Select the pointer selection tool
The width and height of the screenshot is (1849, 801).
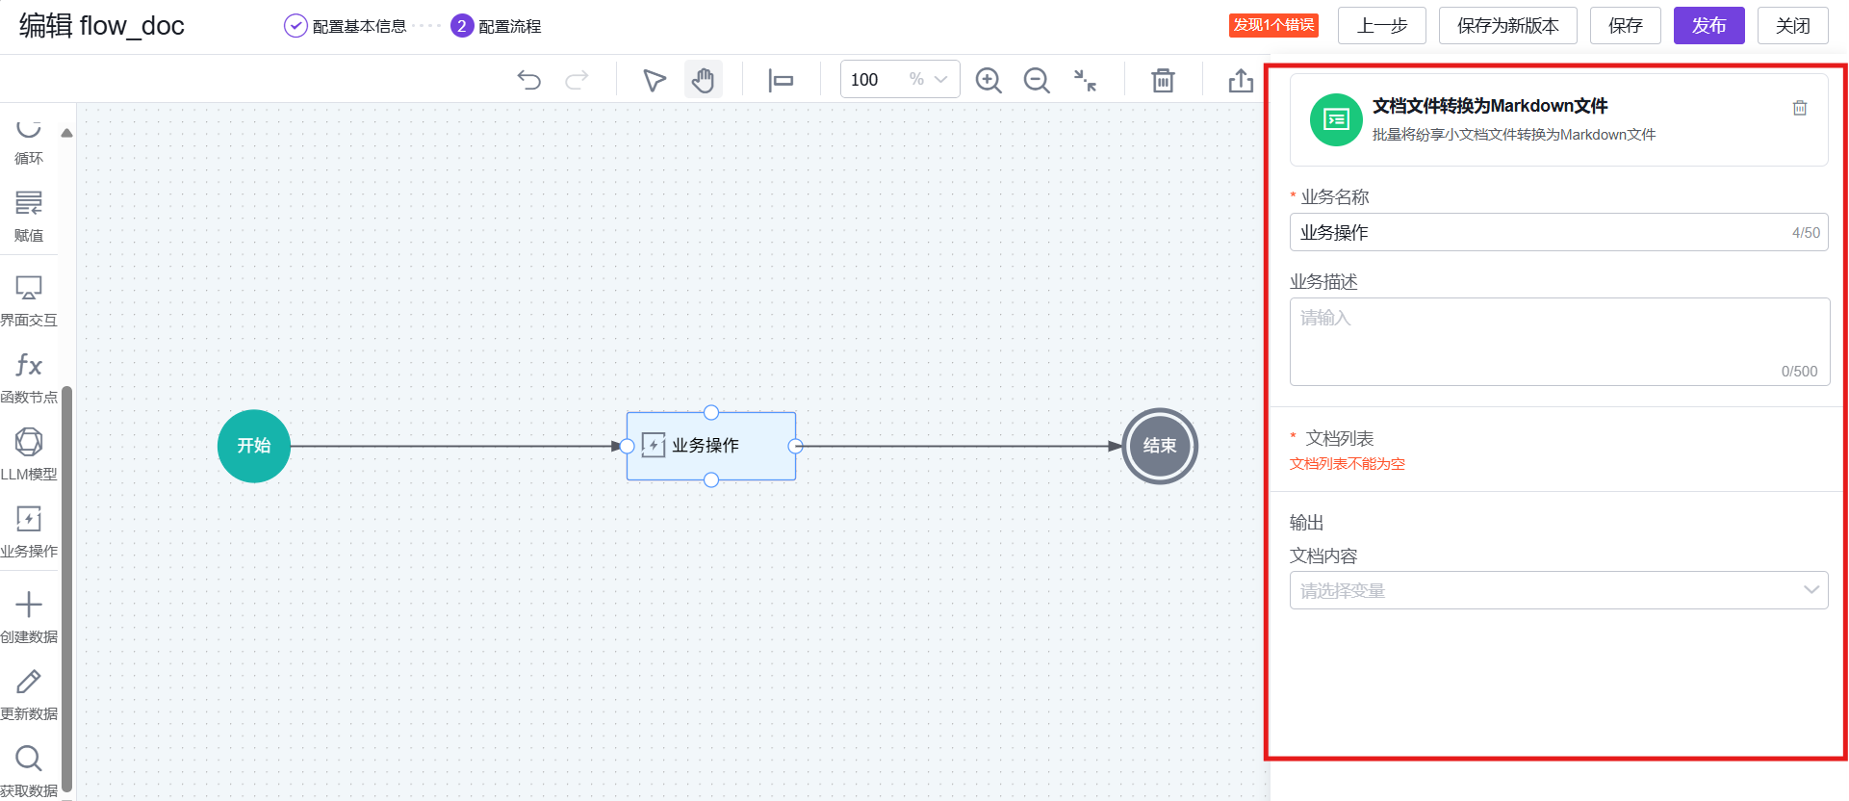[655, 80]
